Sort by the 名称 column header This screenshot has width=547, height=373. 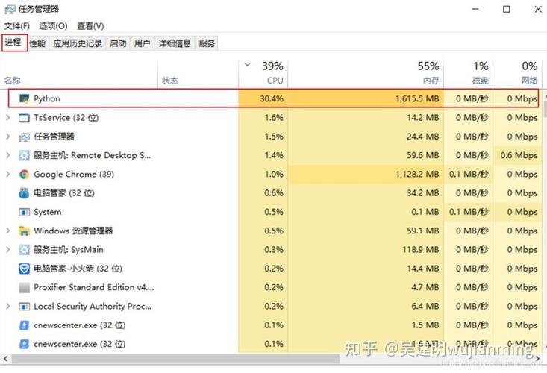coord(80,74)
